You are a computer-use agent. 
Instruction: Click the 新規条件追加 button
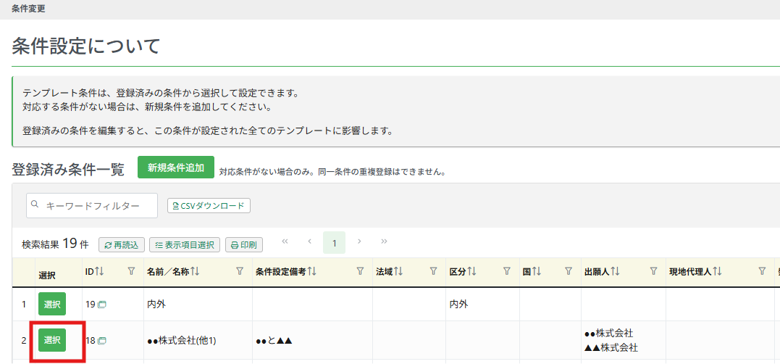point(176,167)
